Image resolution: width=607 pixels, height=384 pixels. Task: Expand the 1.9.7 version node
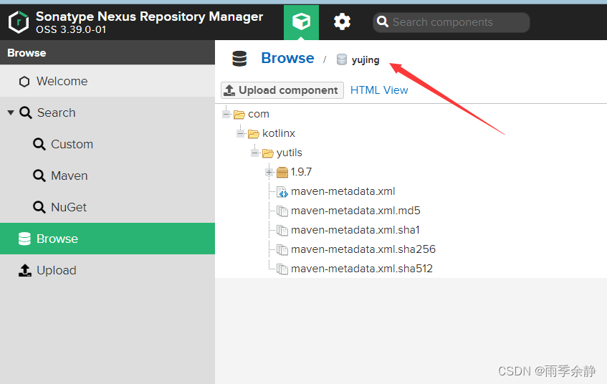[x=269, y=172]
